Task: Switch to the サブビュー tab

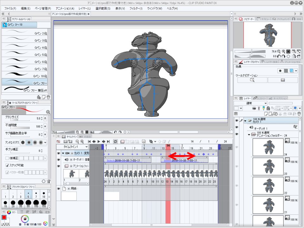Action: 263,19
